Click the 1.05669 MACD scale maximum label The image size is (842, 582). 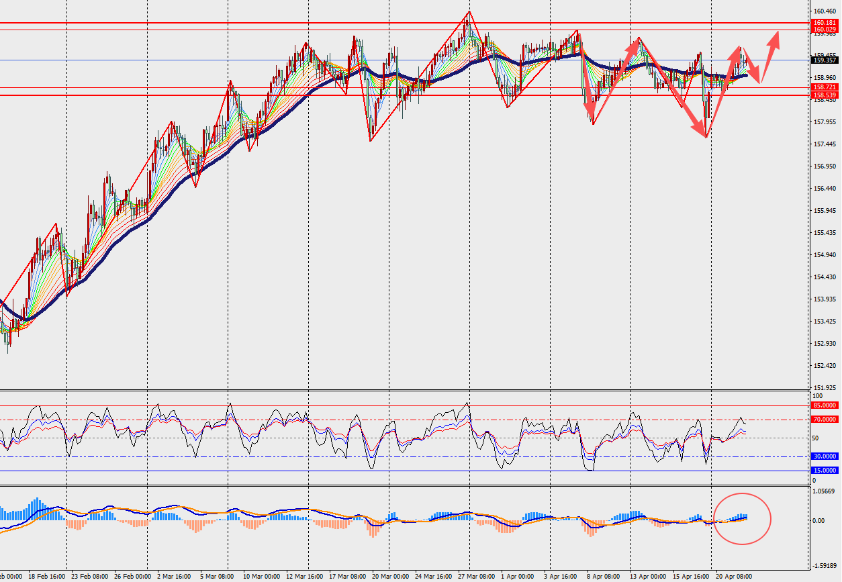(x=824, y=491)
